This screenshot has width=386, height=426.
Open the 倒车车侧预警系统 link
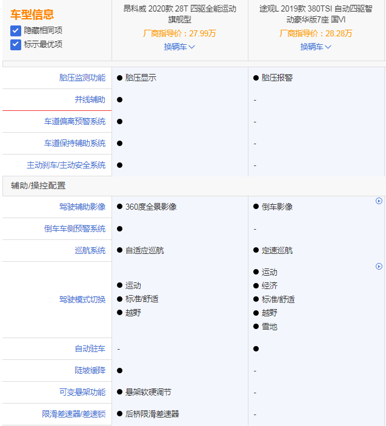[75, 228]
